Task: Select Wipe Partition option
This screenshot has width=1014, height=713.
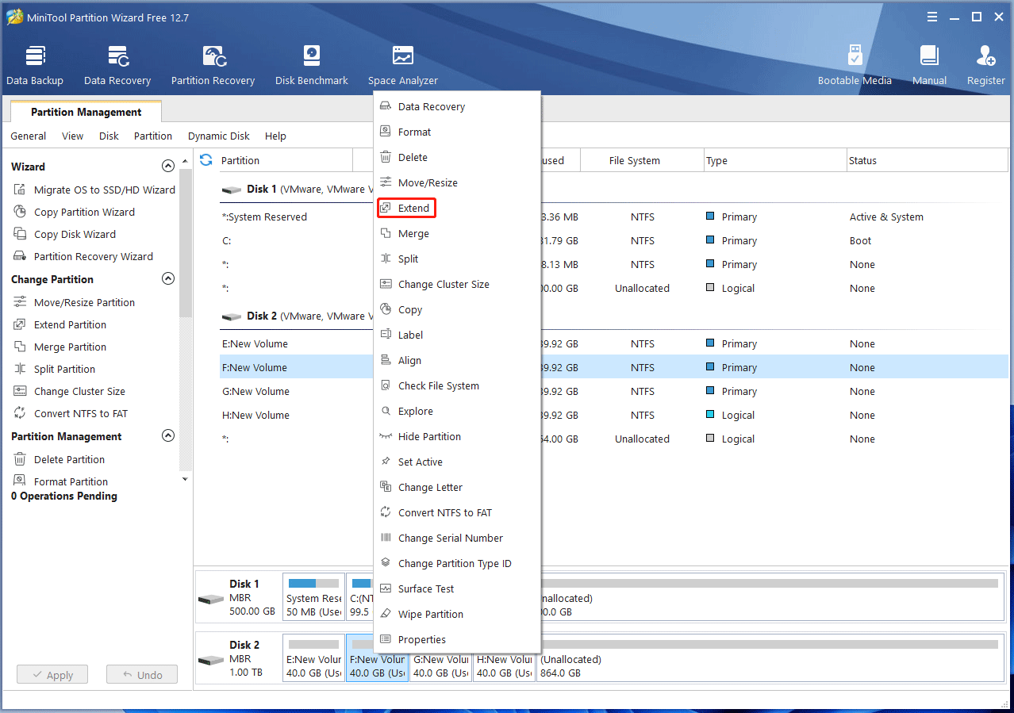Action: click(457, 614)
